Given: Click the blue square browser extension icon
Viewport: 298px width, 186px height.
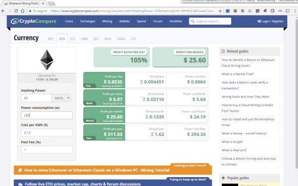Looking at the screenshot, I should [x=228, y=11].
